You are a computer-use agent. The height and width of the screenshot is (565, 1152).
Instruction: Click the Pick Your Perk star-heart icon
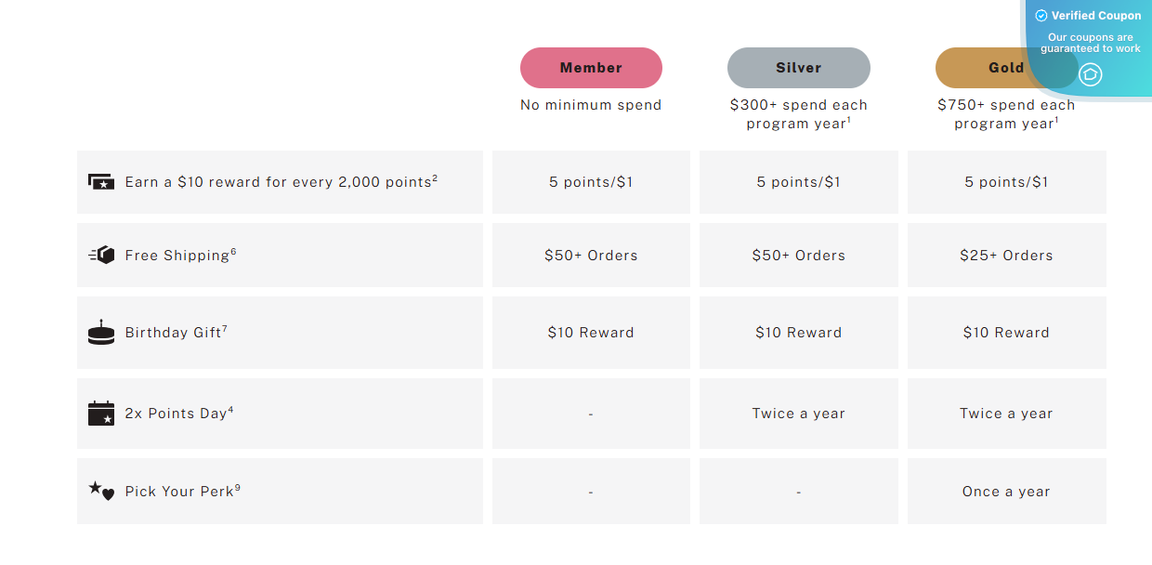pos(101,491)
